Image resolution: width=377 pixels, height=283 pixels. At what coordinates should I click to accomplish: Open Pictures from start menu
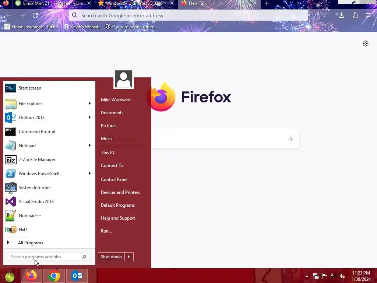pos(109,126)
